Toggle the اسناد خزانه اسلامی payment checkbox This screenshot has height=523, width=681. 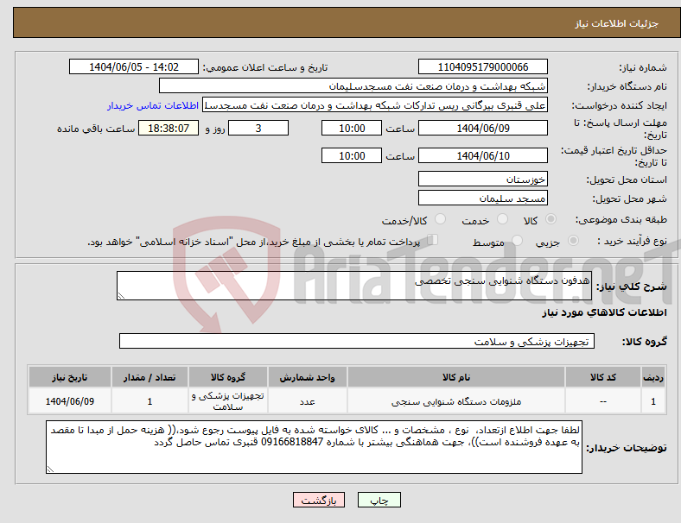pyautogui.click(x=432, y=240)
